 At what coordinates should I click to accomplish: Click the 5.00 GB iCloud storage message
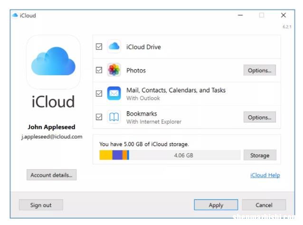tap(144, 144)
